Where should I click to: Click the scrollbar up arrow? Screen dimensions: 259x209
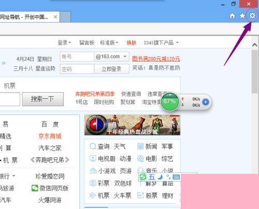(x=254, y=45)
